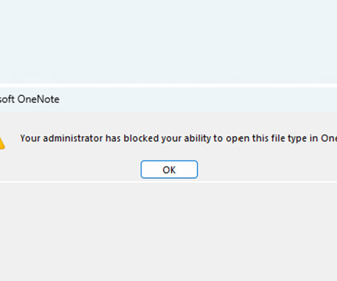Click the word 'administrator' in the message

[73, 138]
